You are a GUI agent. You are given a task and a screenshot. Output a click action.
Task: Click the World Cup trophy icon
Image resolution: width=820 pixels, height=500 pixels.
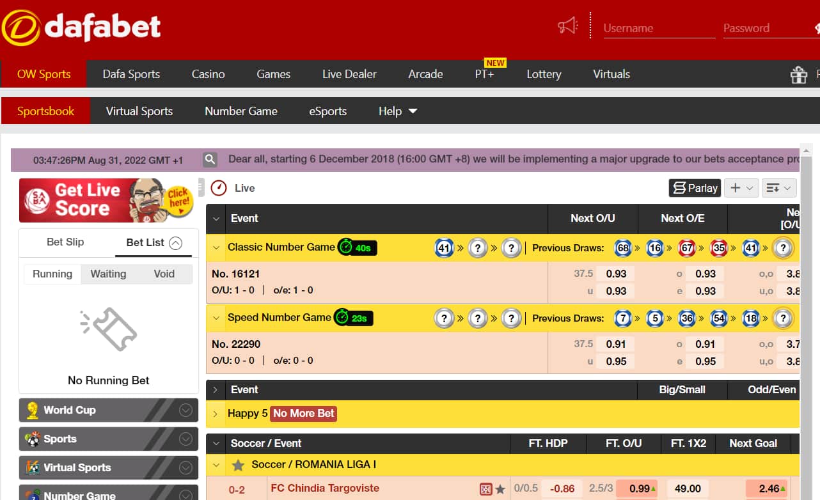[x=33, y=410]
